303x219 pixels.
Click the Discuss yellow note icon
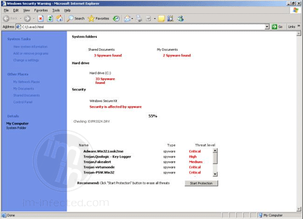(x=161, y=19)
